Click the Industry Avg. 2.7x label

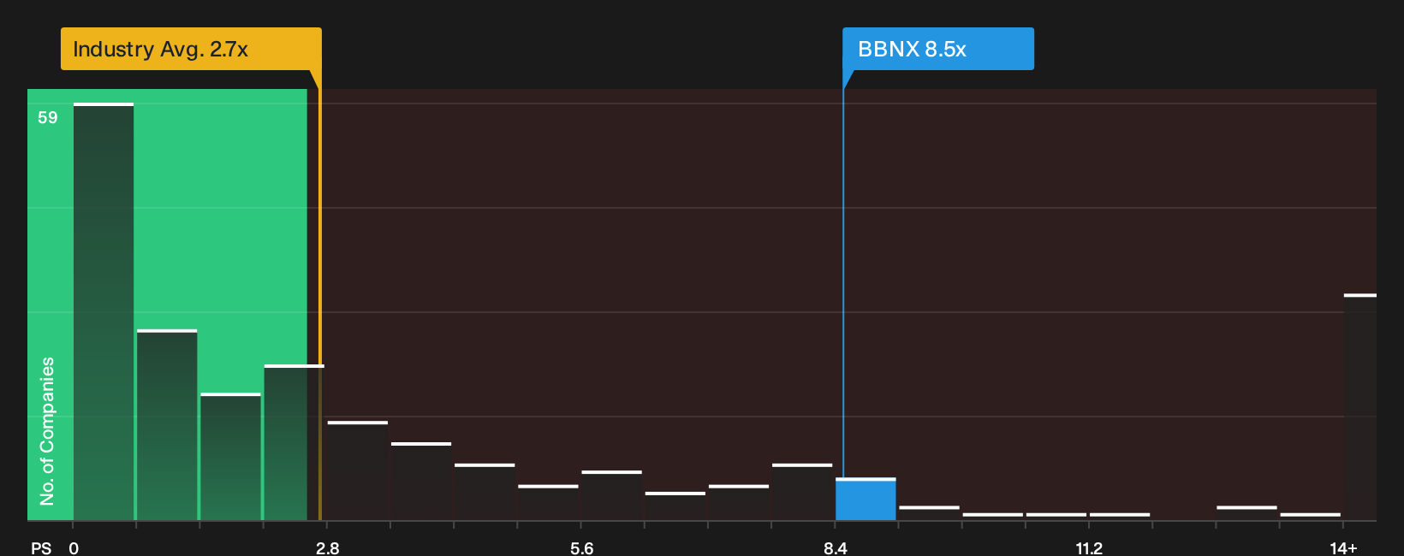tap(191, 49)
